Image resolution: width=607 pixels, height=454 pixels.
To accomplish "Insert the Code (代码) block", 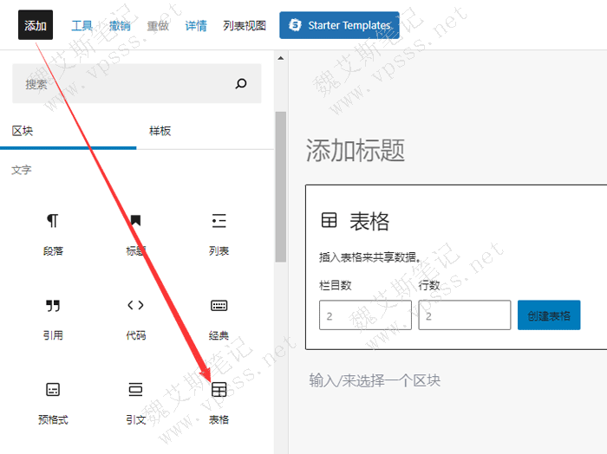I will (x=135, y=319).
